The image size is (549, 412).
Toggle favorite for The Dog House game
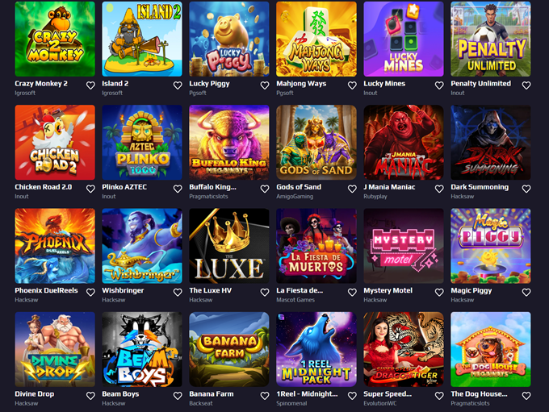[x=526, y=396]
